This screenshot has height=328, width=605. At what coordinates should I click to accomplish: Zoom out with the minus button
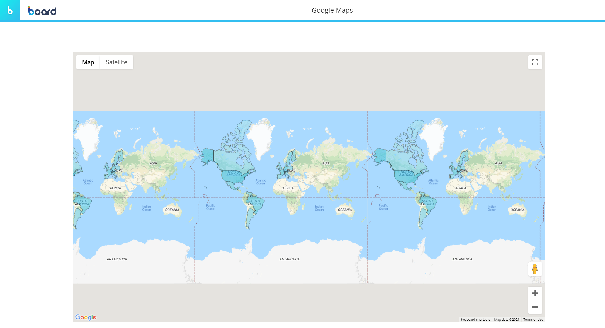click(x=535, y=307)
